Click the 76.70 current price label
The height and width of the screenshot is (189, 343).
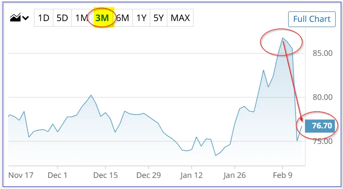click(322, 126)
